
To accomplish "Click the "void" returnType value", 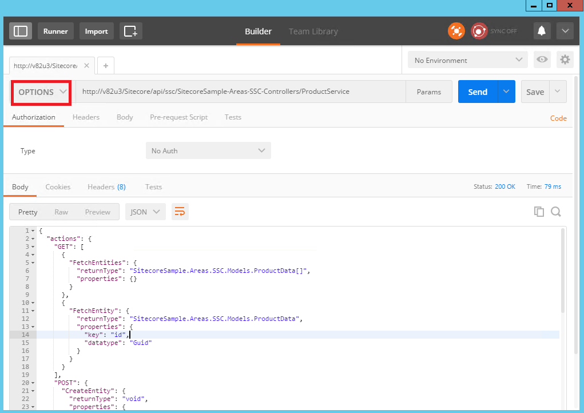I will pos(133,399).
